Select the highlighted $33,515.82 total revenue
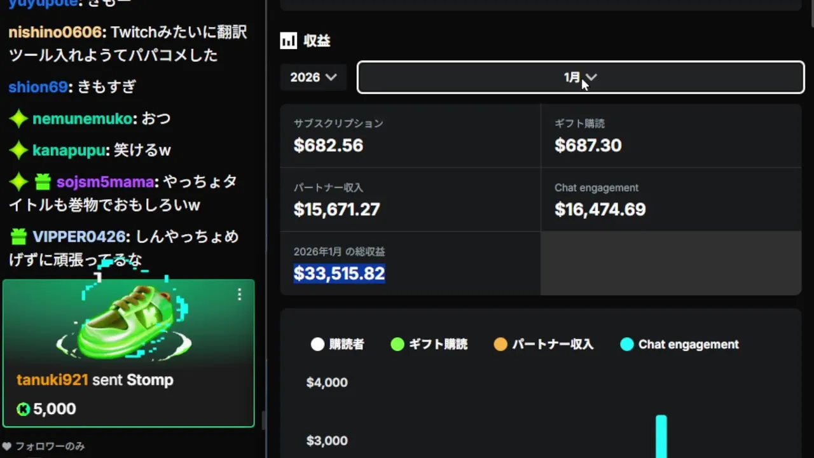 pos(339,274)
